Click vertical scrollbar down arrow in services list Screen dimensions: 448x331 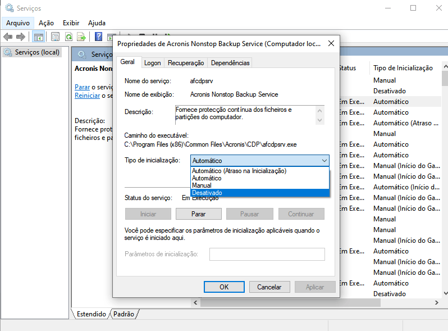(445, 293)
